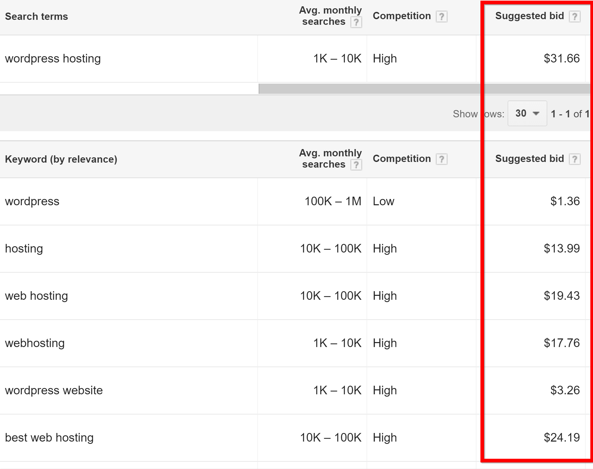Select the hosting keyword
This screenshot has height=469, width=593.
tap(24, 249)
